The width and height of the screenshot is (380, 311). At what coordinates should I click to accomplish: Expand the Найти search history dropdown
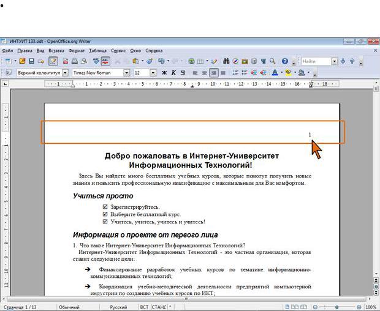point(335,61)
